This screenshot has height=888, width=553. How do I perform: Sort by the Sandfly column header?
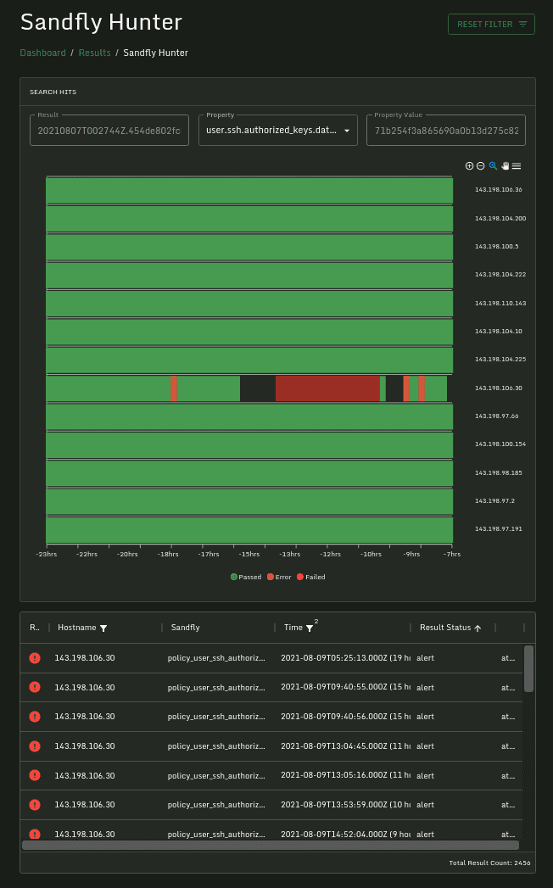coord(185,628)
